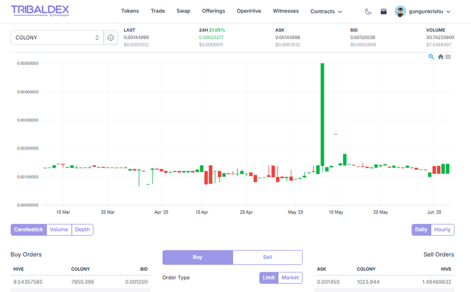Select Daily chart interval
Image resolution: width=471 pixels, height=292 pixels.
pos(421,230)
